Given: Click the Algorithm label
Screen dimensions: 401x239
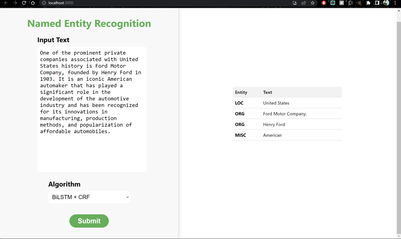Looking at the screenshot, I should [64, 184].
